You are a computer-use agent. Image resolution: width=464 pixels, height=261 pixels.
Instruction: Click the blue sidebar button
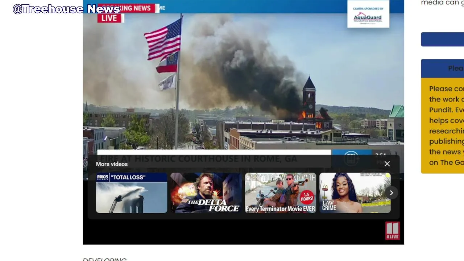click(x=442, y=39)
